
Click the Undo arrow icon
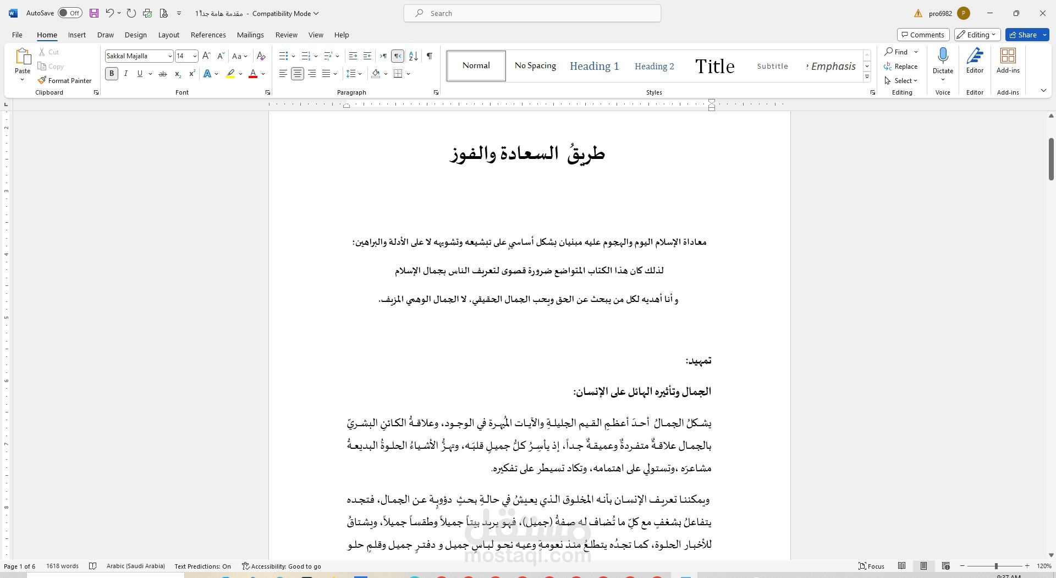109,13
